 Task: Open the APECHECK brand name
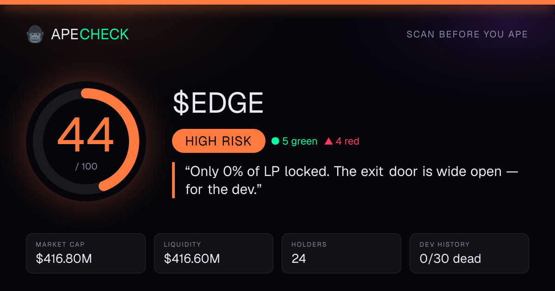tap(90, 34)
